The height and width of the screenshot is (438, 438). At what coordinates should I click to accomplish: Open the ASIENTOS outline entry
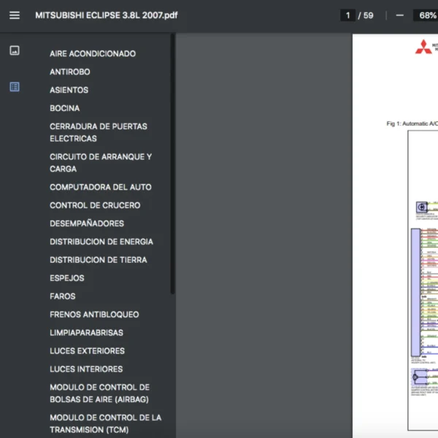click(69, 90)
